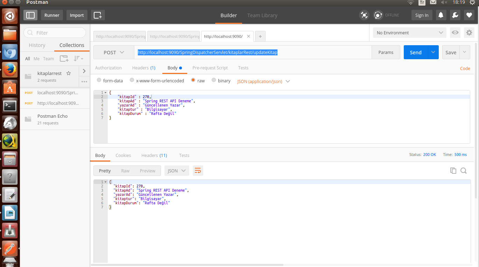Viewport: 479px width, 267px height.
Task: Click the Import button
Action: [77, 15]
